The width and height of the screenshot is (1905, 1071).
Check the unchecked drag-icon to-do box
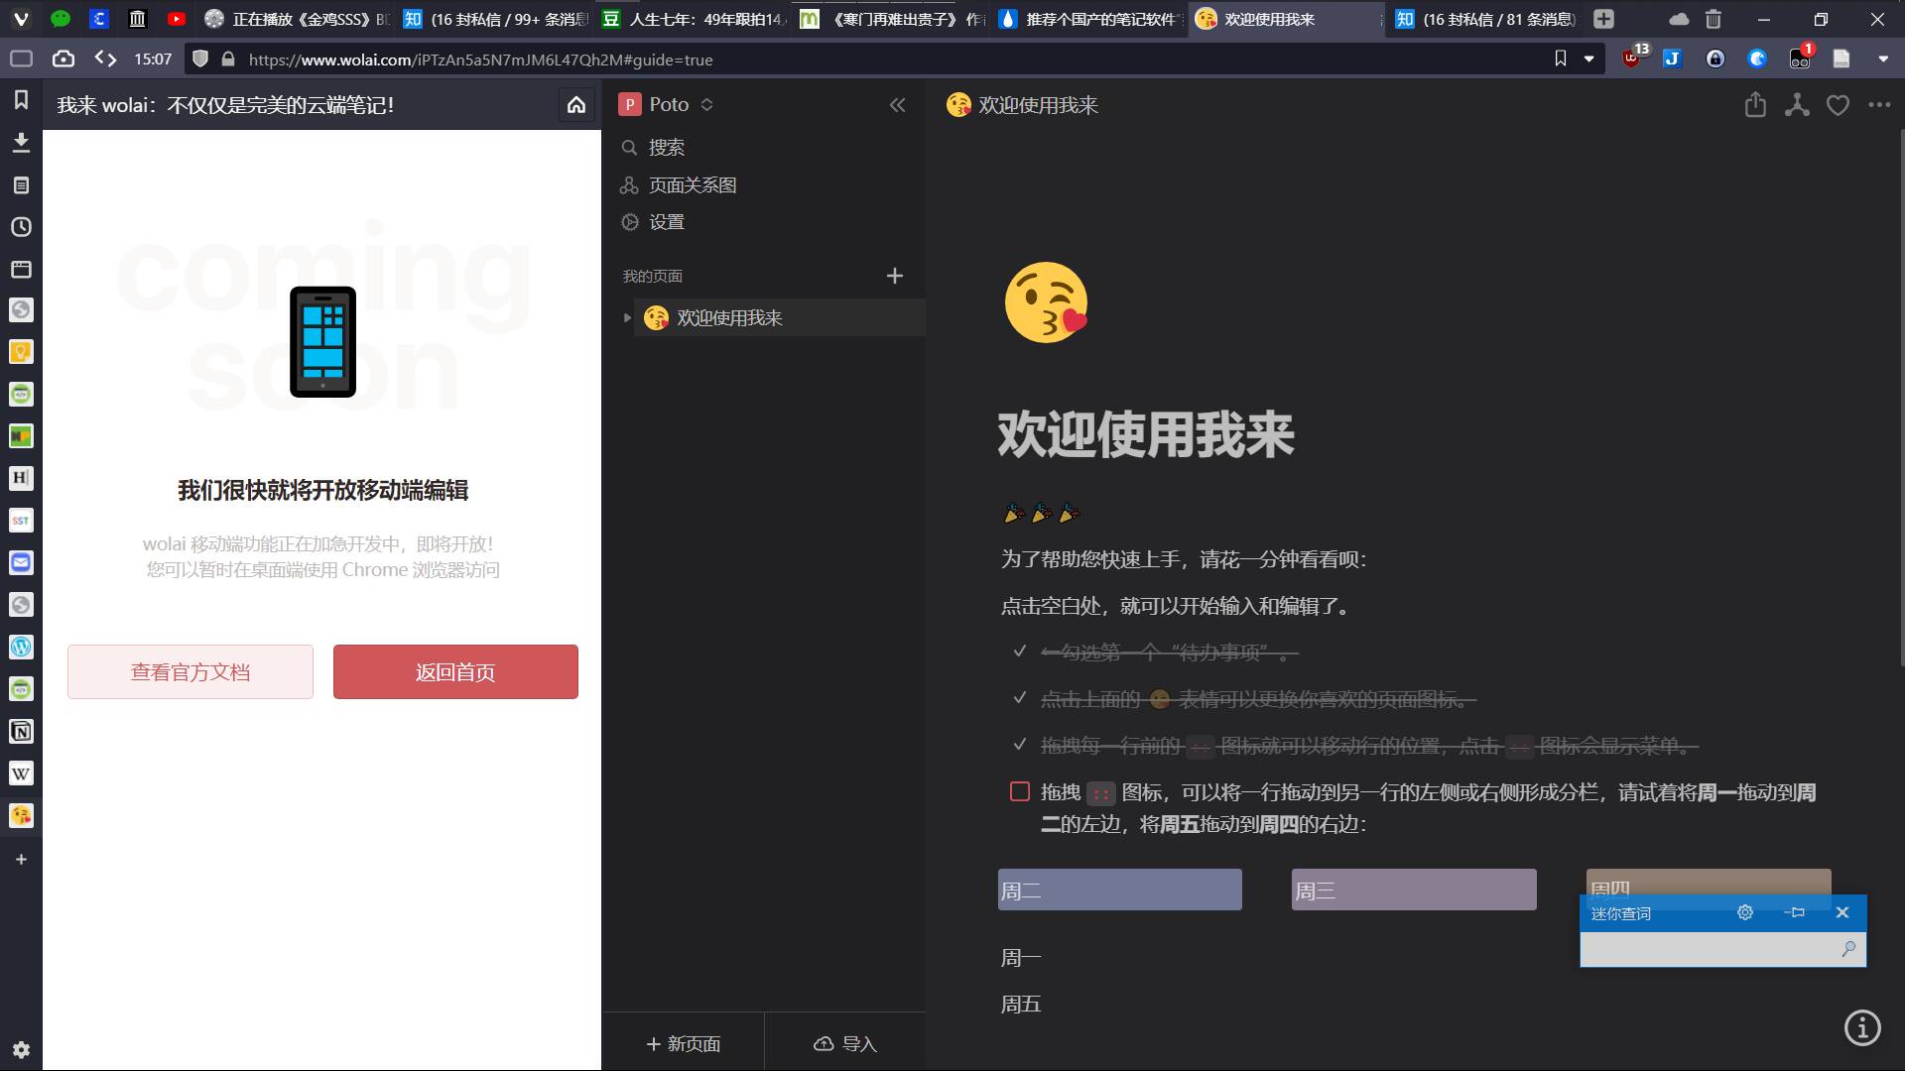(1019, 791)
